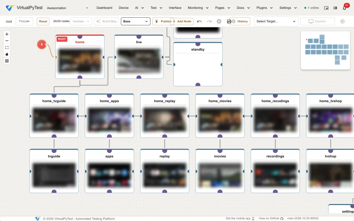Expand the Settings menu
This screenshot has height=221, width=354.
click(288, 8)
